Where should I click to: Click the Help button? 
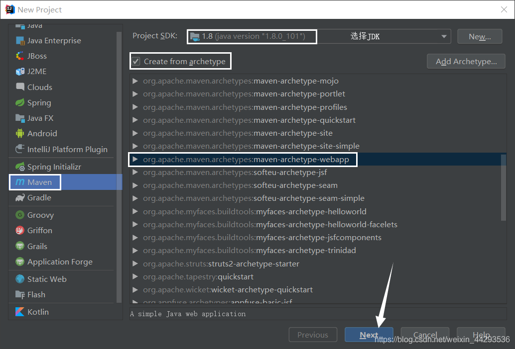click(x=481, y=335)
